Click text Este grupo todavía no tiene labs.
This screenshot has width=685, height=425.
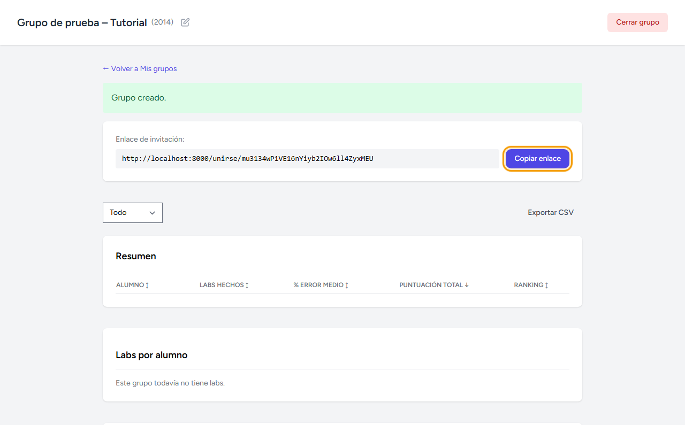170,383
